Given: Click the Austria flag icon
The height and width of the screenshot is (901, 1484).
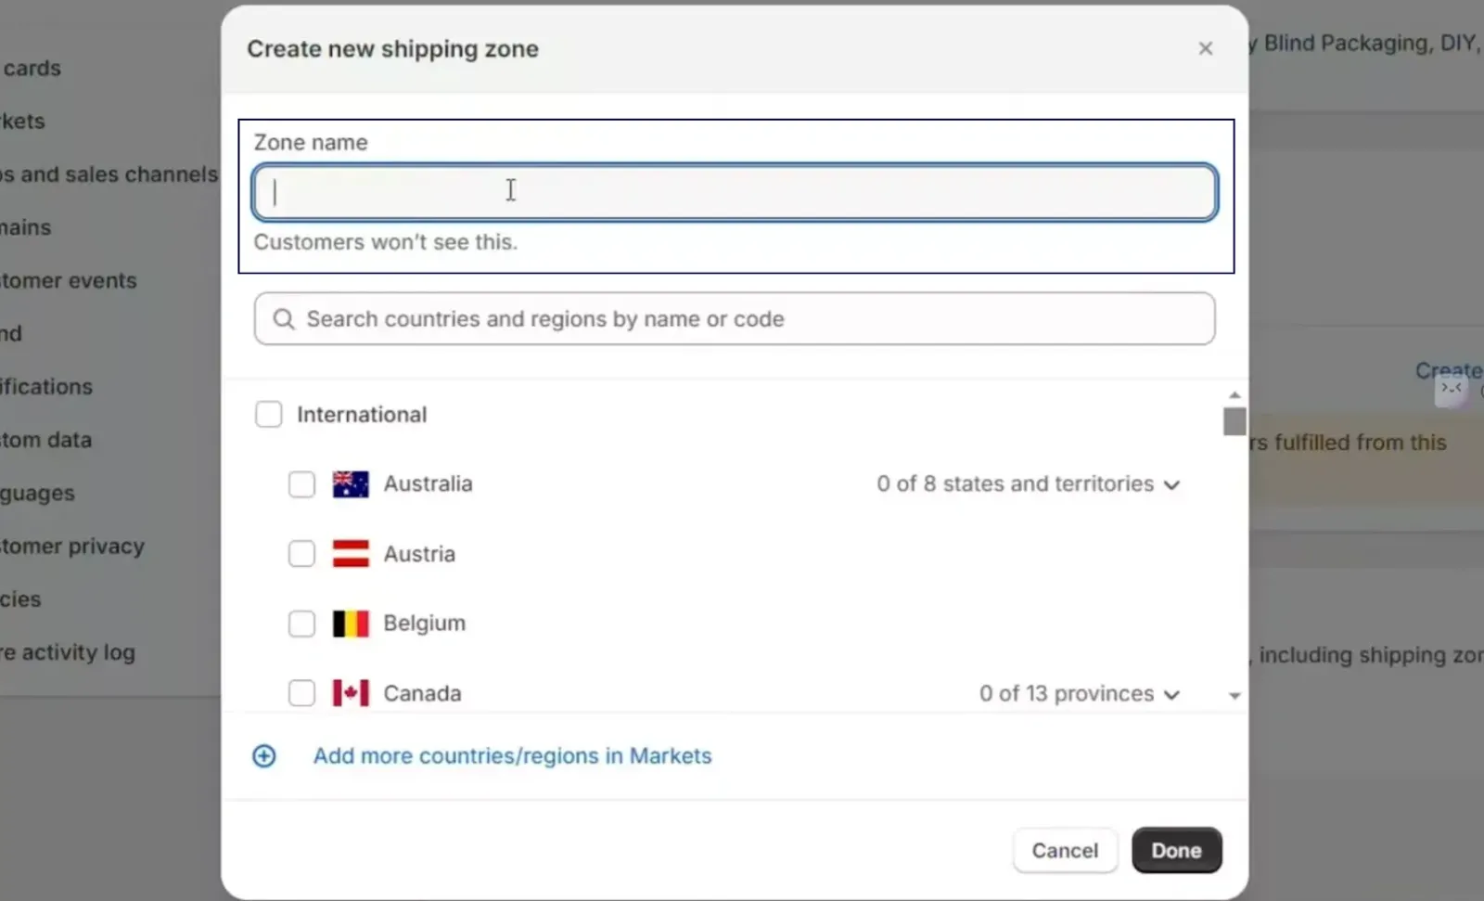Looking at the screenshot, I should click(x=351, y=554).
